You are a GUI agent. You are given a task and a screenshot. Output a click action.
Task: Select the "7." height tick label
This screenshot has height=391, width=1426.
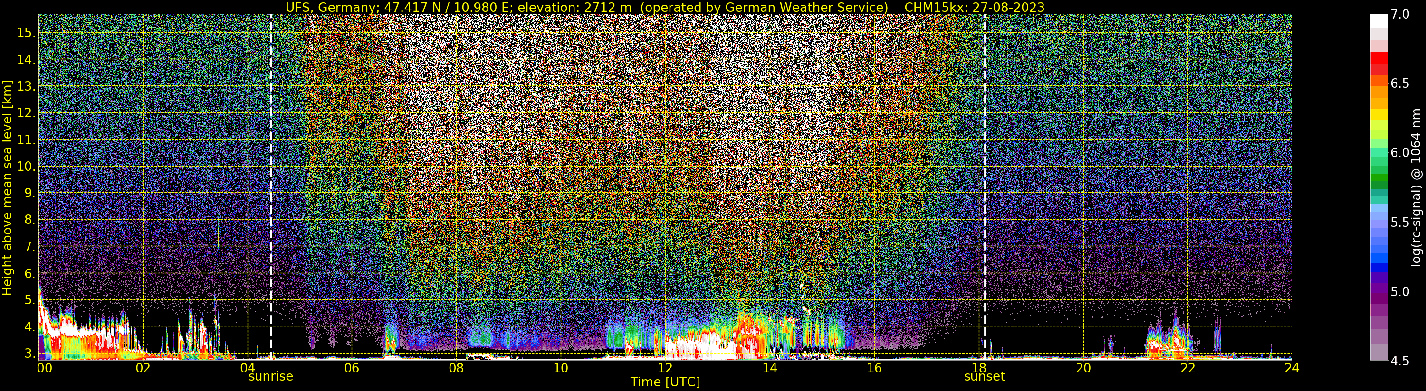30,246
